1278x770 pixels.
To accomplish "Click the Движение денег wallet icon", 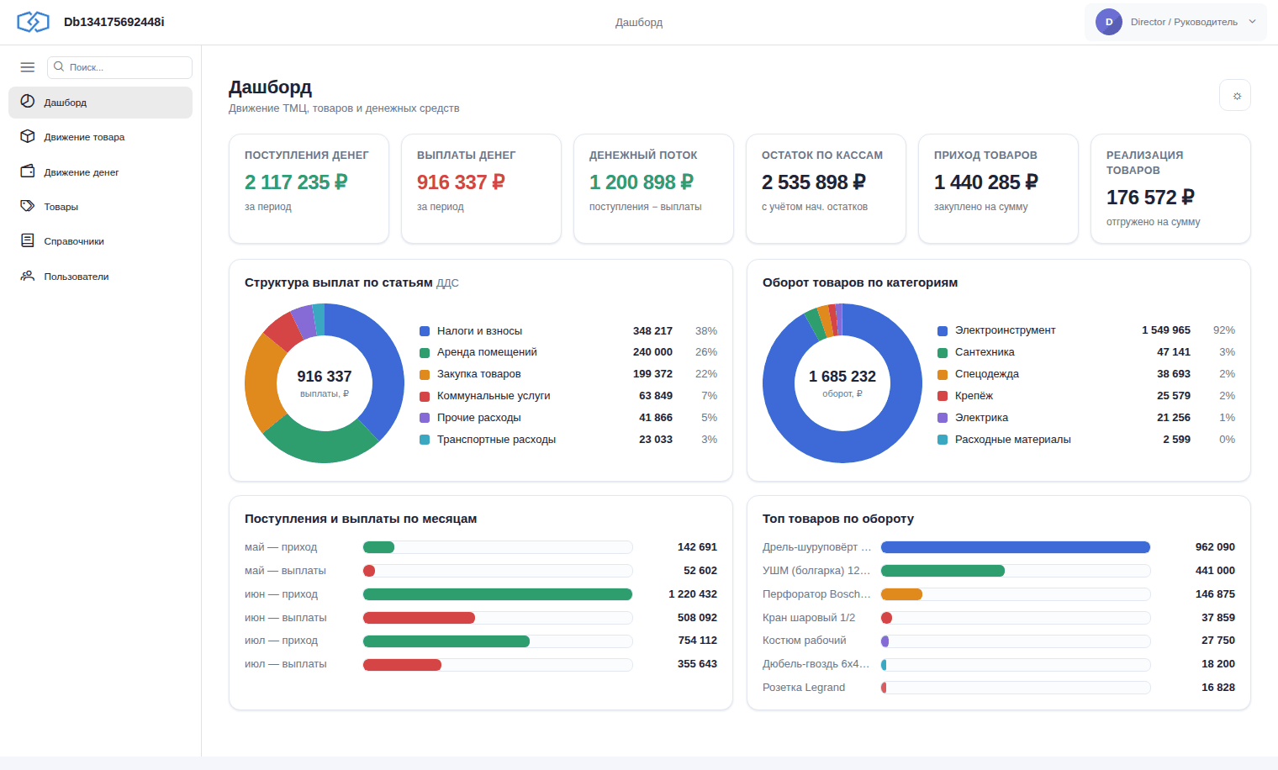I will point(28,171).
